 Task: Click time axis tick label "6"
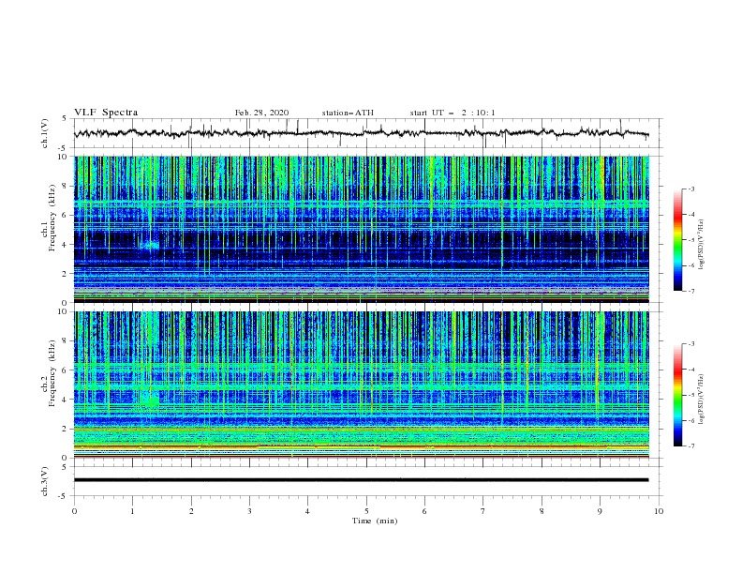pos(424,511)
